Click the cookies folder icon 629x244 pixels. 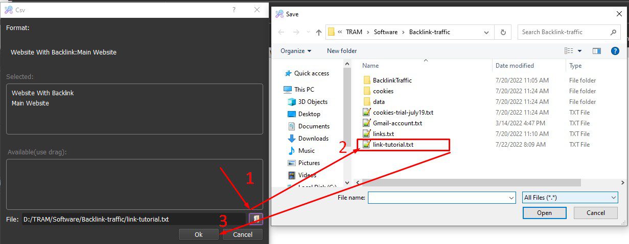[366, 91]
